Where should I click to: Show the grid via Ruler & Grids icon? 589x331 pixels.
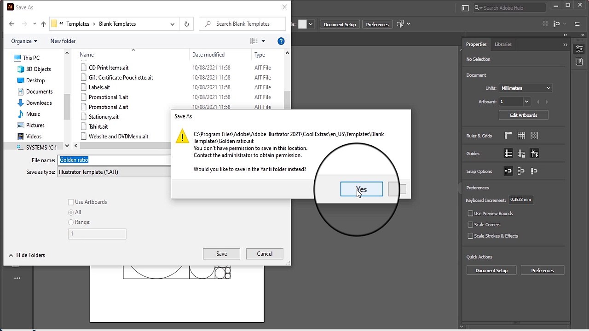click(521, 136)
